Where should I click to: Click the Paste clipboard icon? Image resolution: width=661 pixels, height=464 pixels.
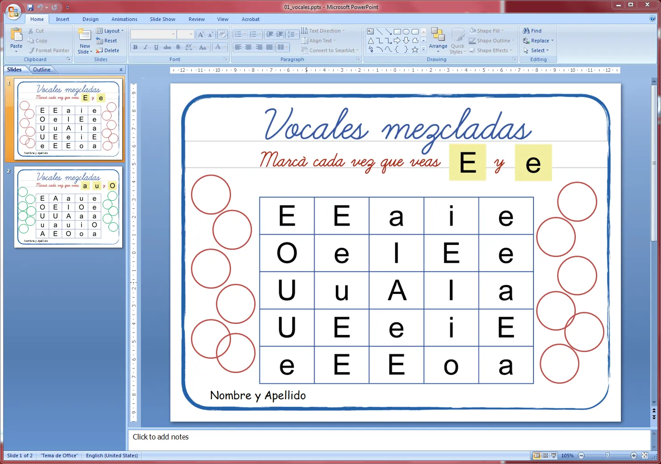click(17, 35)
